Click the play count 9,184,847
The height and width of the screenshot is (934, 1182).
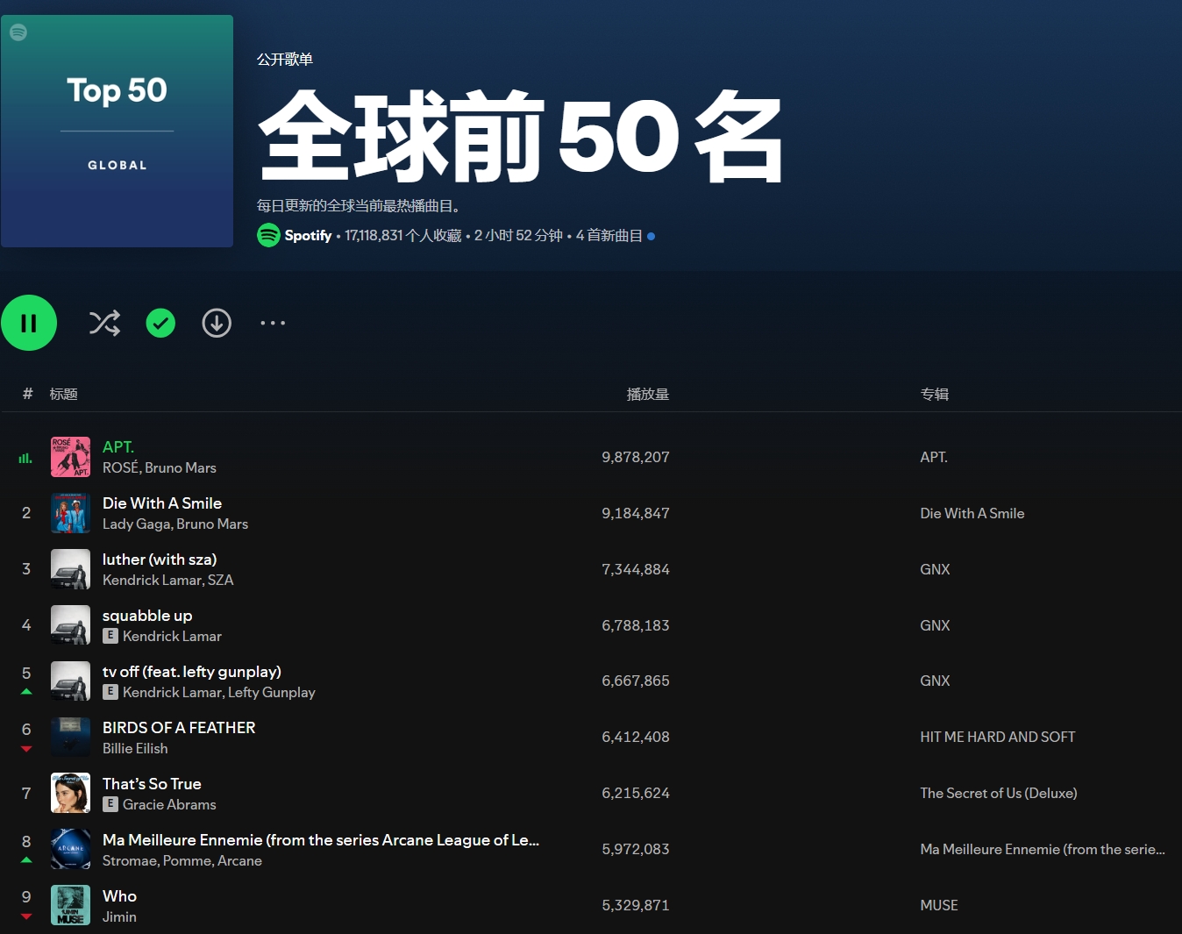point(636,513)
